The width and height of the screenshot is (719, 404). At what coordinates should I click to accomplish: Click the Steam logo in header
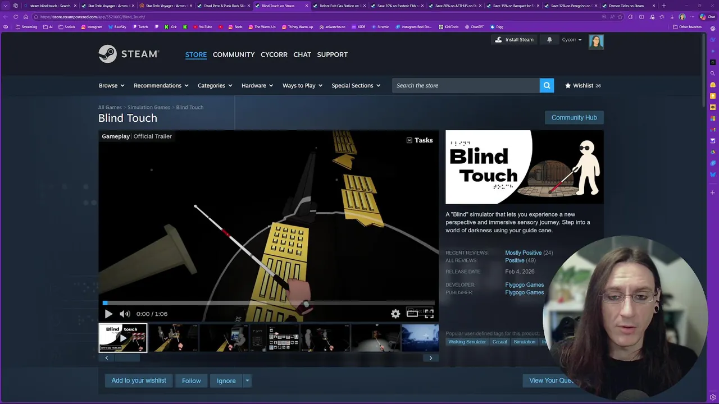tap(129, 54)
